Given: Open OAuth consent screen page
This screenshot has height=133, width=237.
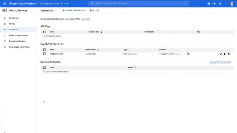Looking at the screenshot, I should tap(18, 35).
